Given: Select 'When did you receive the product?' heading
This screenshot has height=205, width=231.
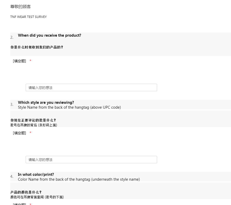Looking at the screenshot, I should [x=50, y=35].
